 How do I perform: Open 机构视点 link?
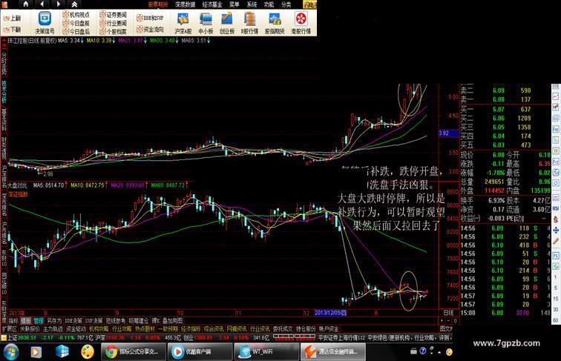click(x=76, y=15)
